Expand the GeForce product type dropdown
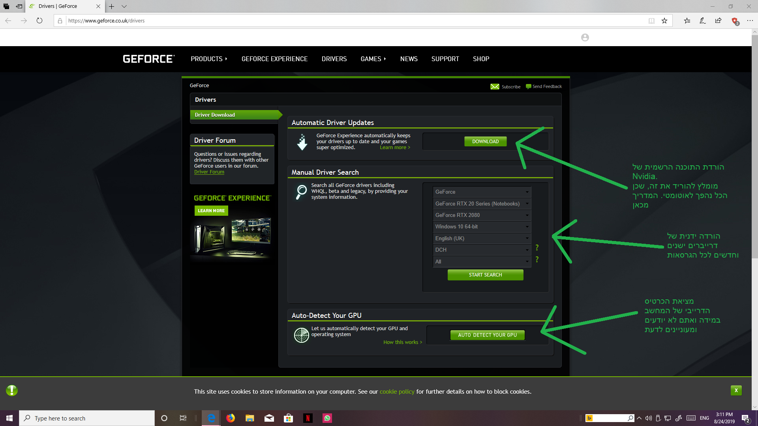758x426 pixels. tap(482, 192)
